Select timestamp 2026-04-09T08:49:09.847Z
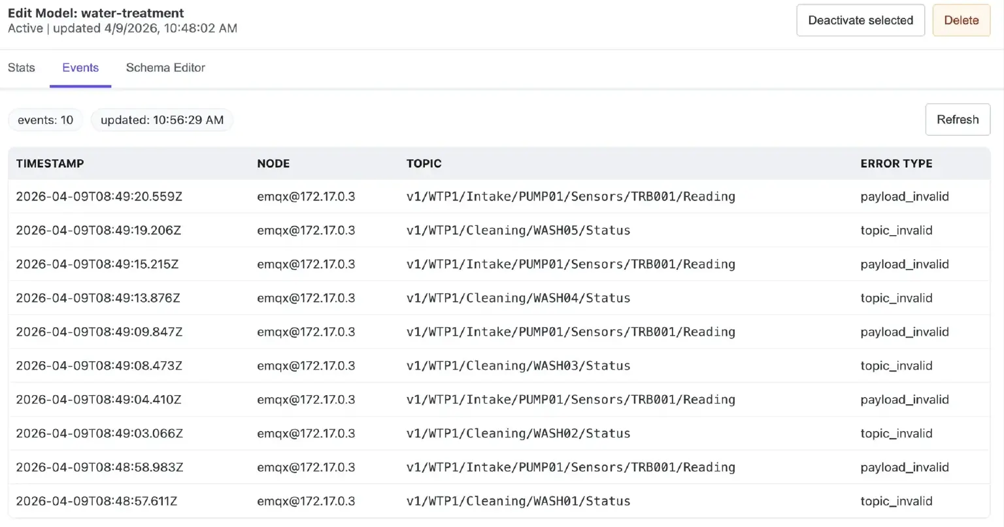This screenshot has width=1004, height=527. [99, 332]
